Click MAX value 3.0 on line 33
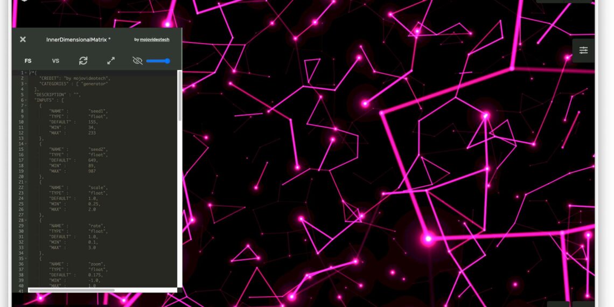Image resolution: width=614 pixels, height=307 pixels. click(92, 248)
